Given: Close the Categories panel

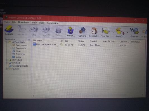Looking at the screenshot, I should point(29,40).
